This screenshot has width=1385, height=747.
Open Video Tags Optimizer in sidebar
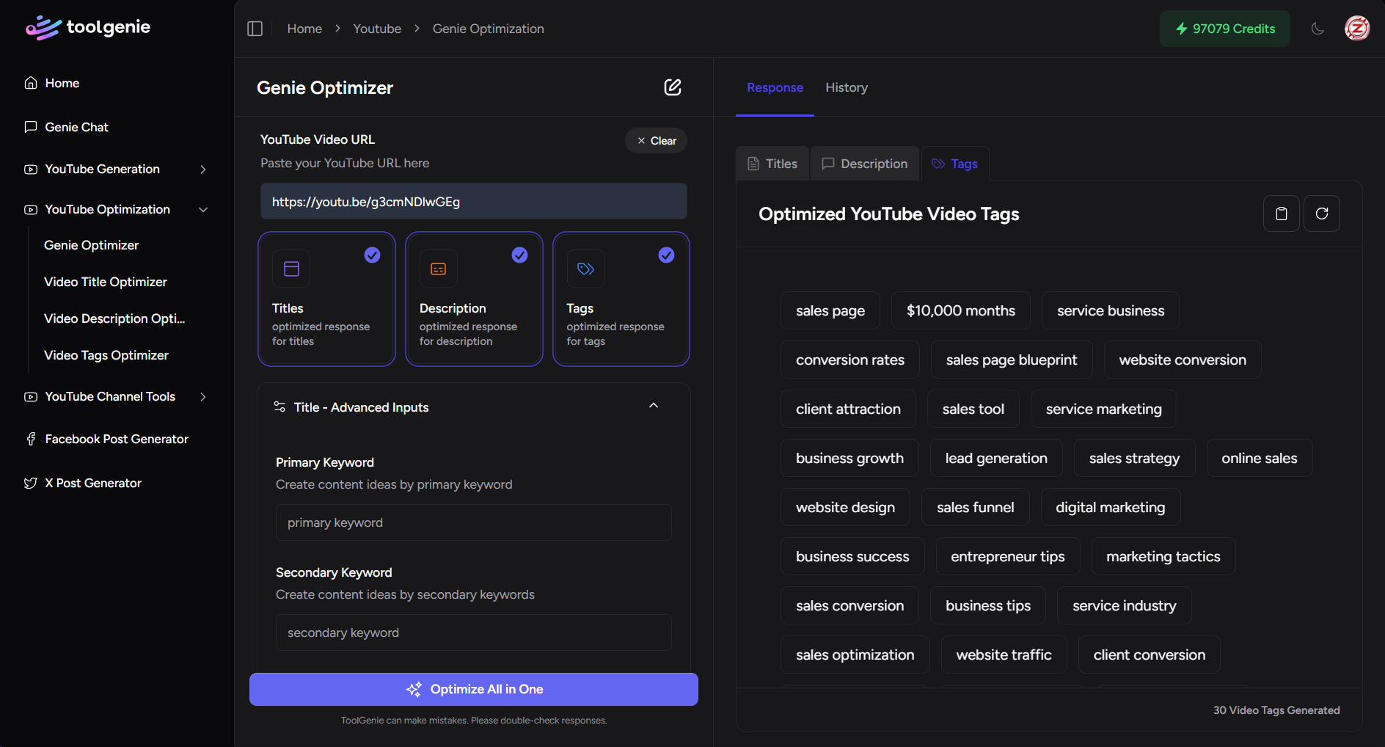pyautogui.click(x=106, y=355)
